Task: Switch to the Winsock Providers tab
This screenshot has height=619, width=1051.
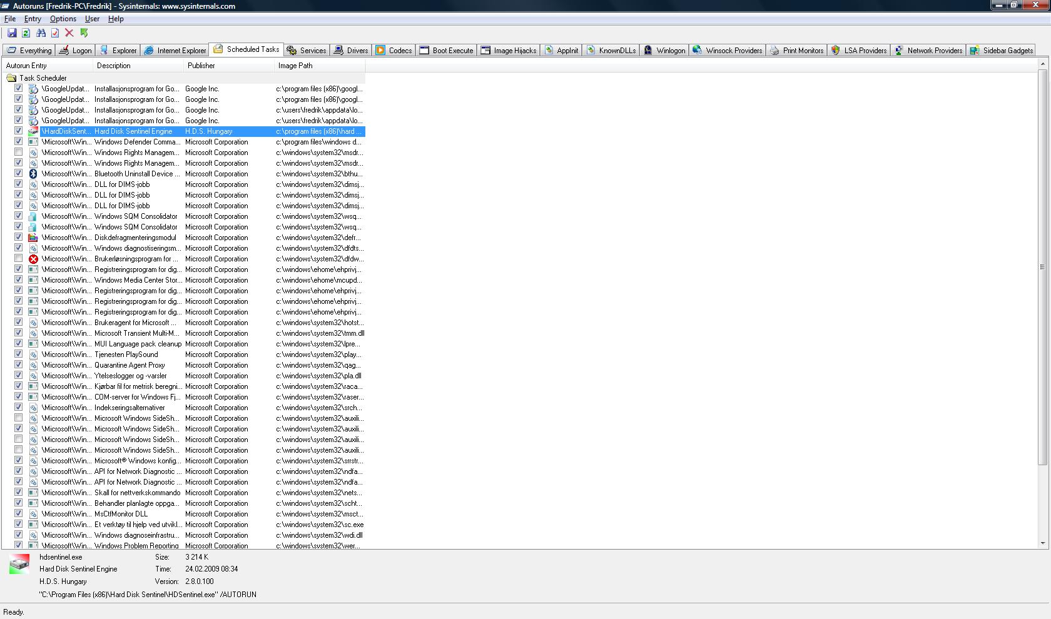Action: point(728,51)
